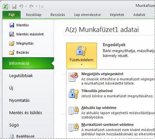Screen dimensions: 155x139
Task: Choose Megjelölés véglegesként option
Action: (x=102, y=74)
